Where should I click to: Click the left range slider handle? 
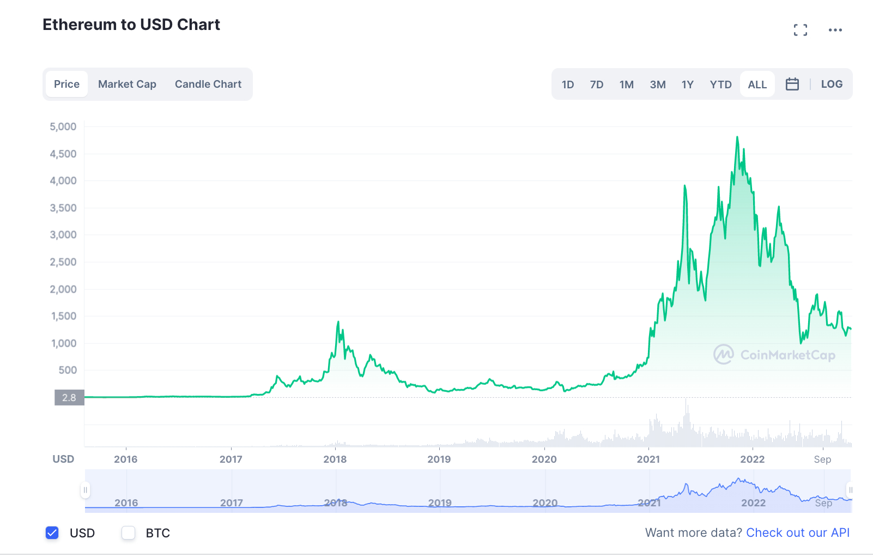(85, 490)
